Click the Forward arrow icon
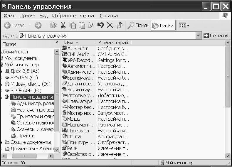 pos(38,25)
